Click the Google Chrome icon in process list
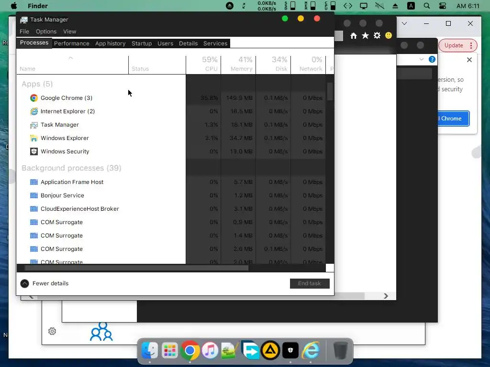The height and width of the screenshot is (367, 490). tap(34, 98)
